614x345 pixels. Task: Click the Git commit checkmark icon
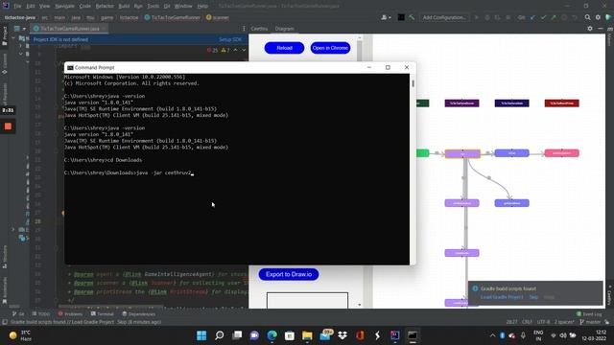543,17
